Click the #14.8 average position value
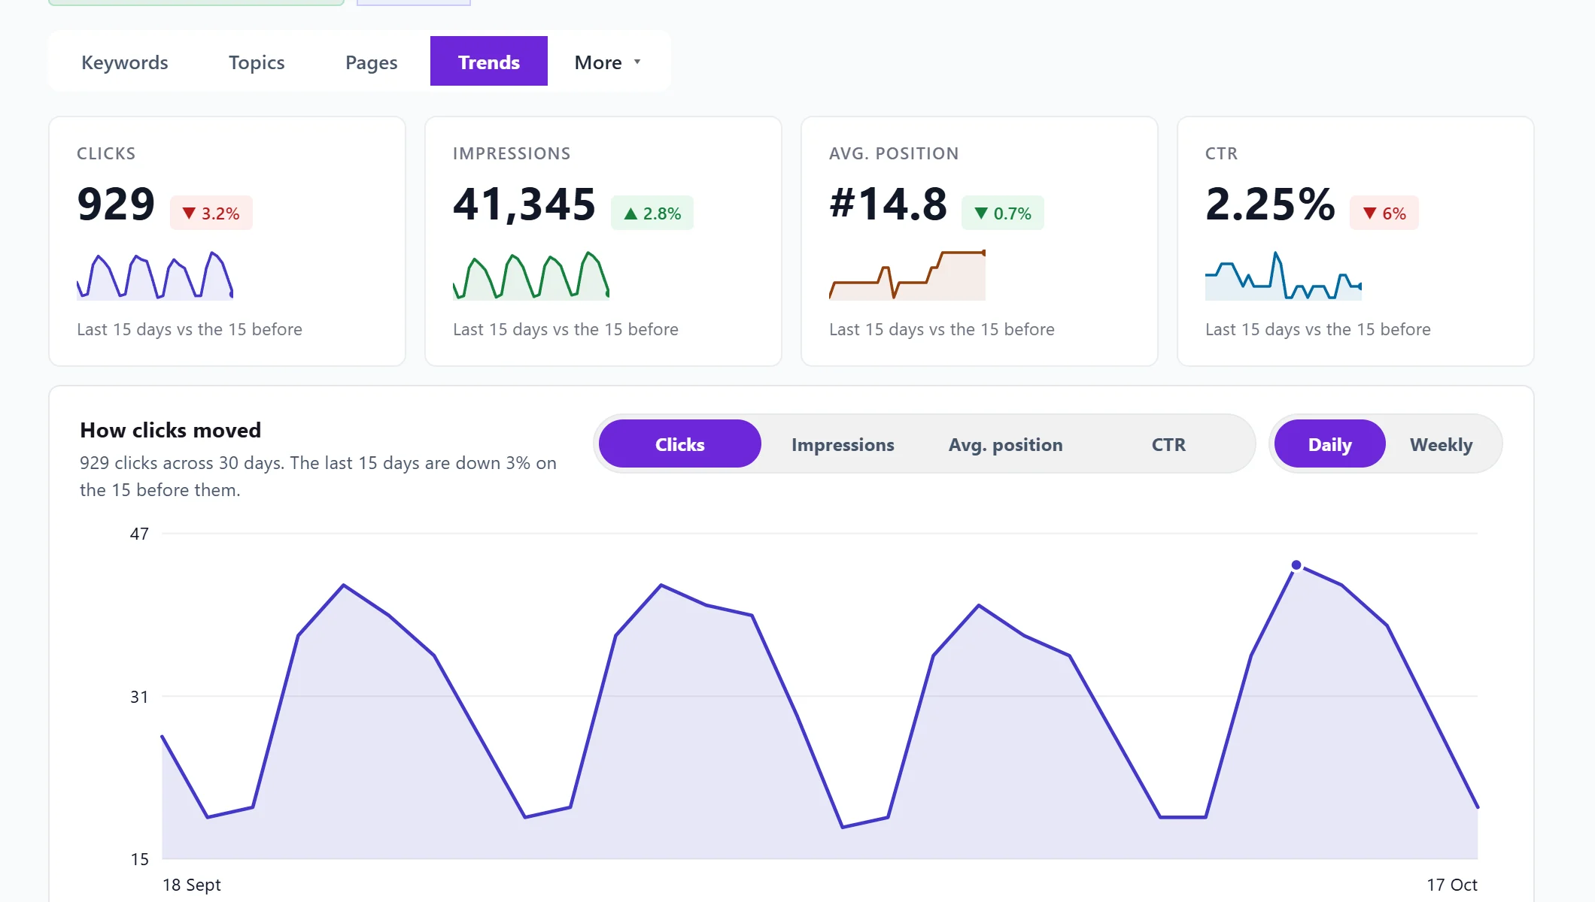Viewport: 1595px width, 902px height. [x=889, y=204]
